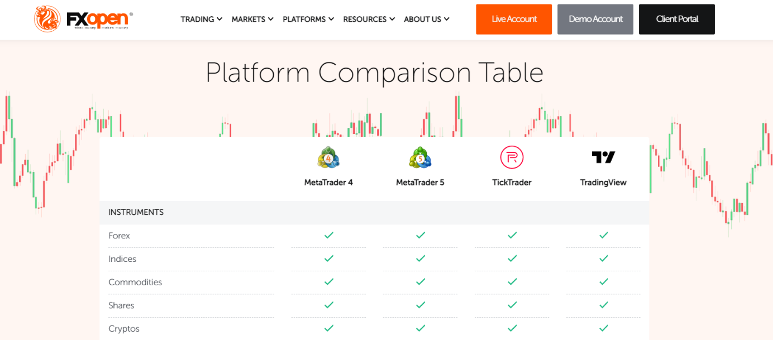Toggle the Commodities checkmark under MetaTrader 4

(x=328, y=282)
